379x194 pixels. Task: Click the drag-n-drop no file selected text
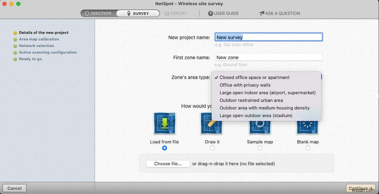(x=234, y=164)
